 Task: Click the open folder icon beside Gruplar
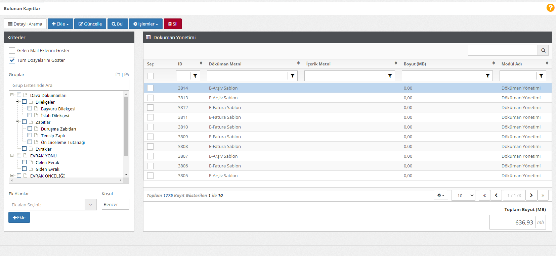[127, 75]
